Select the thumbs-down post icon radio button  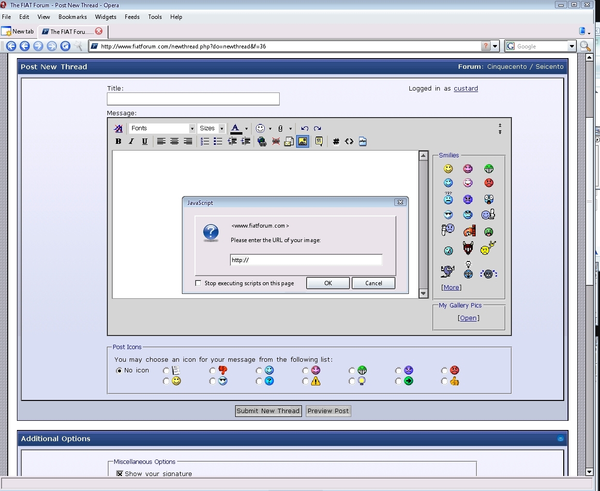point(212,370)
